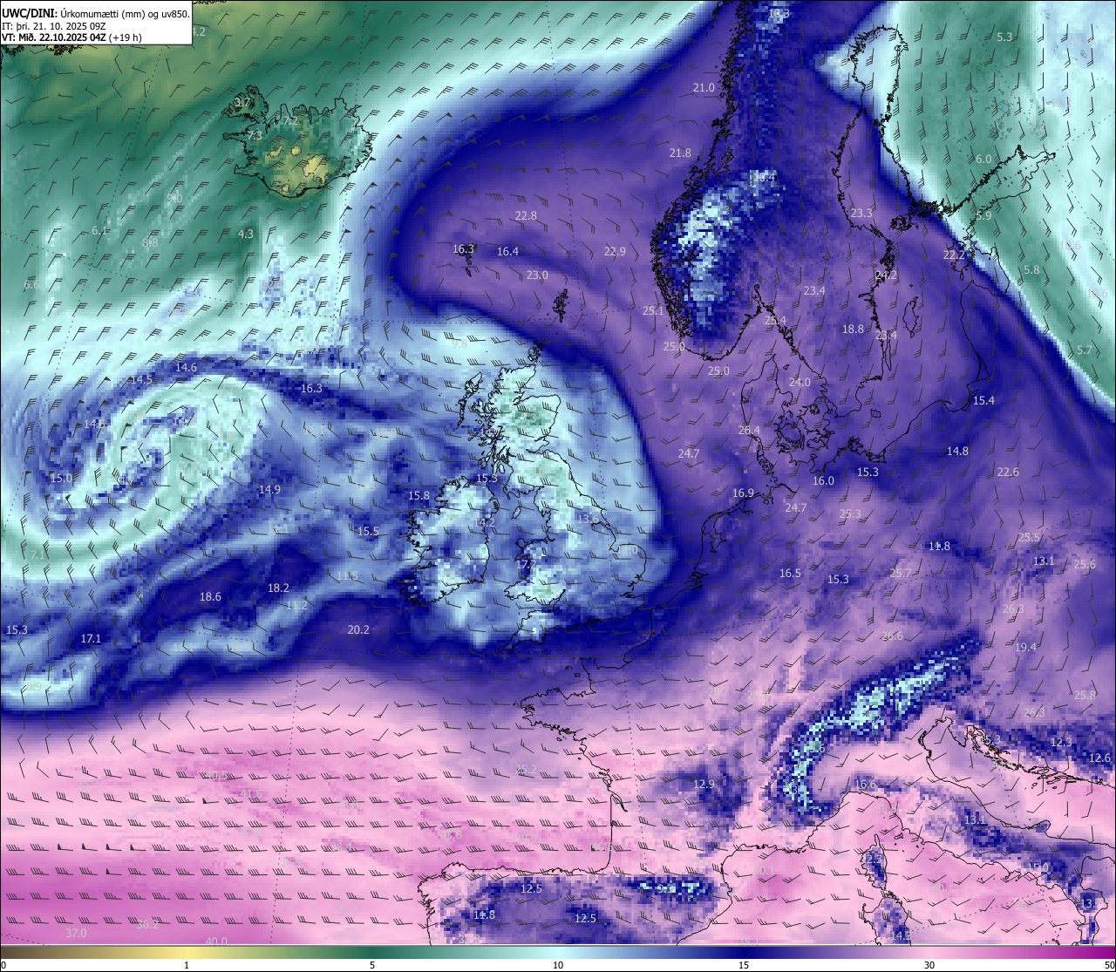Click the map value 21.8 by the Norwegian coast
The image size is (1116, 972).
click(680, 153)
